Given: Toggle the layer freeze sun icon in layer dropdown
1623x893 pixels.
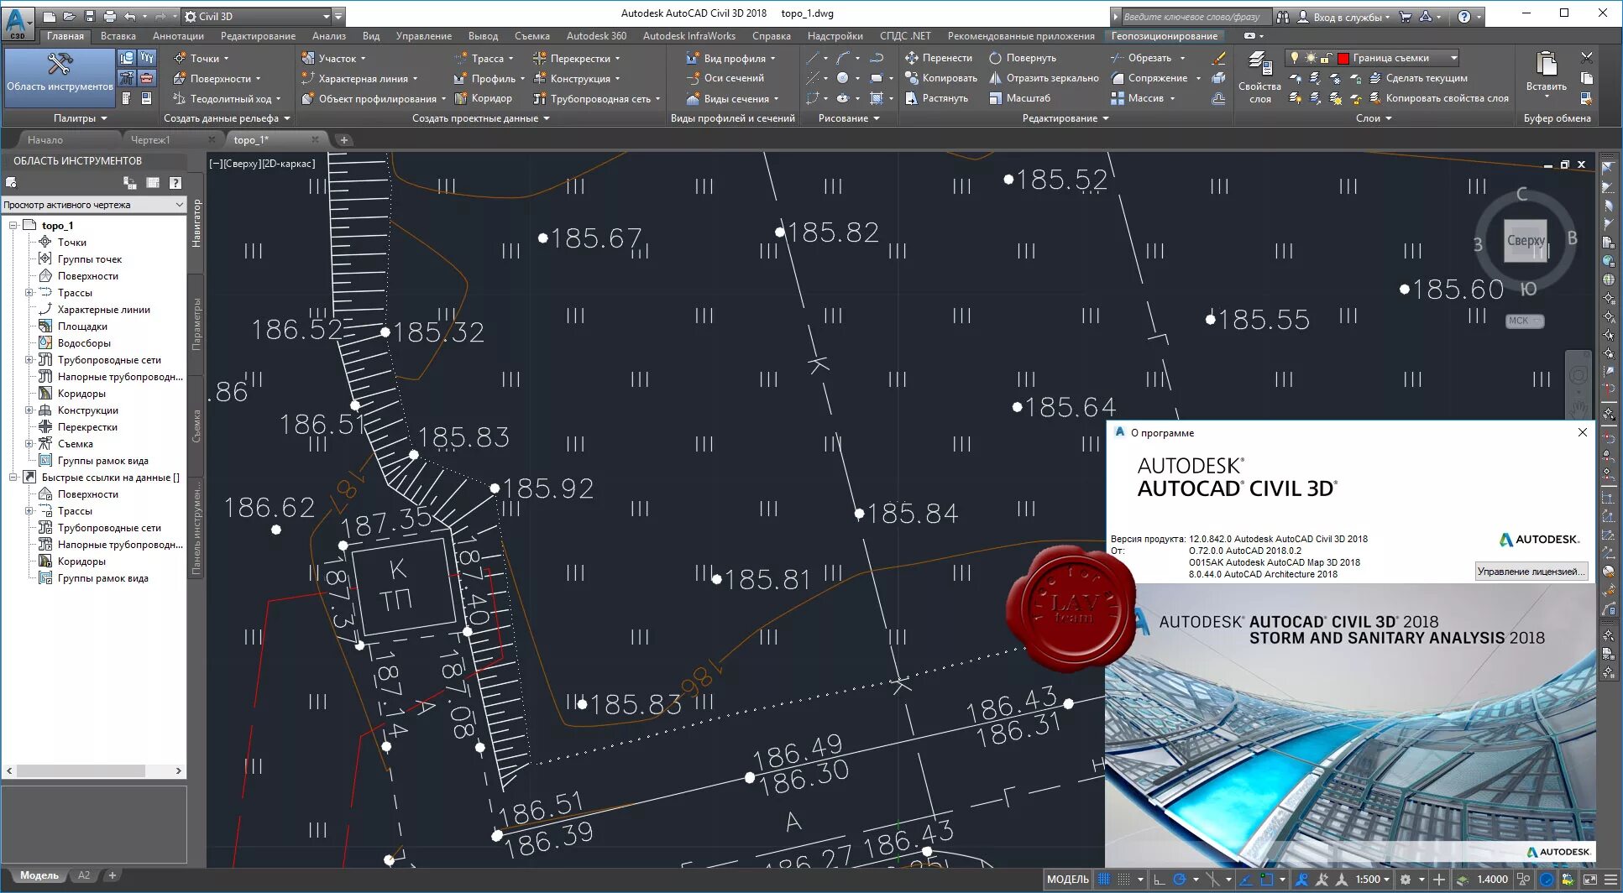Looking at the screenshot, I should click(1311, 58).
